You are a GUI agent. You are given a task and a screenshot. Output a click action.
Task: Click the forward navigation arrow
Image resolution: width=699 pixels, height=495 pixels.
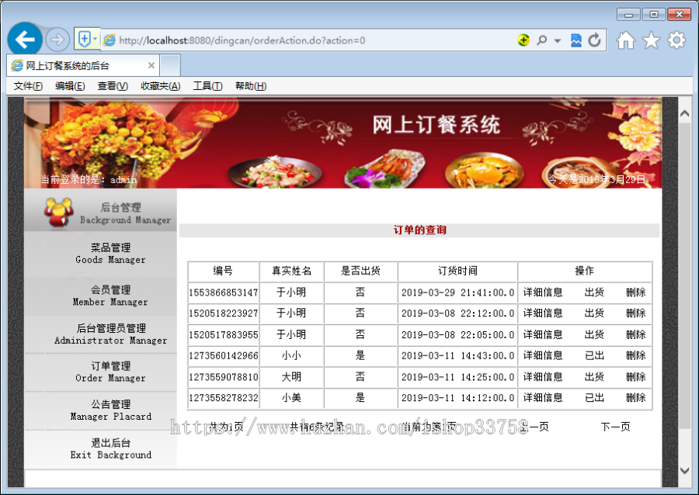[x=57, y=39]
